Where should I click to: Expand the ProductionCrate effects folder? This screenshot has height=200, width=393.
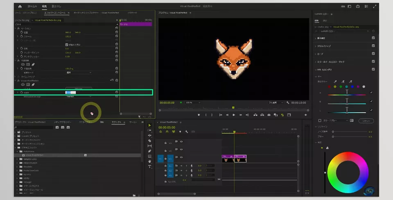[17, 170]
